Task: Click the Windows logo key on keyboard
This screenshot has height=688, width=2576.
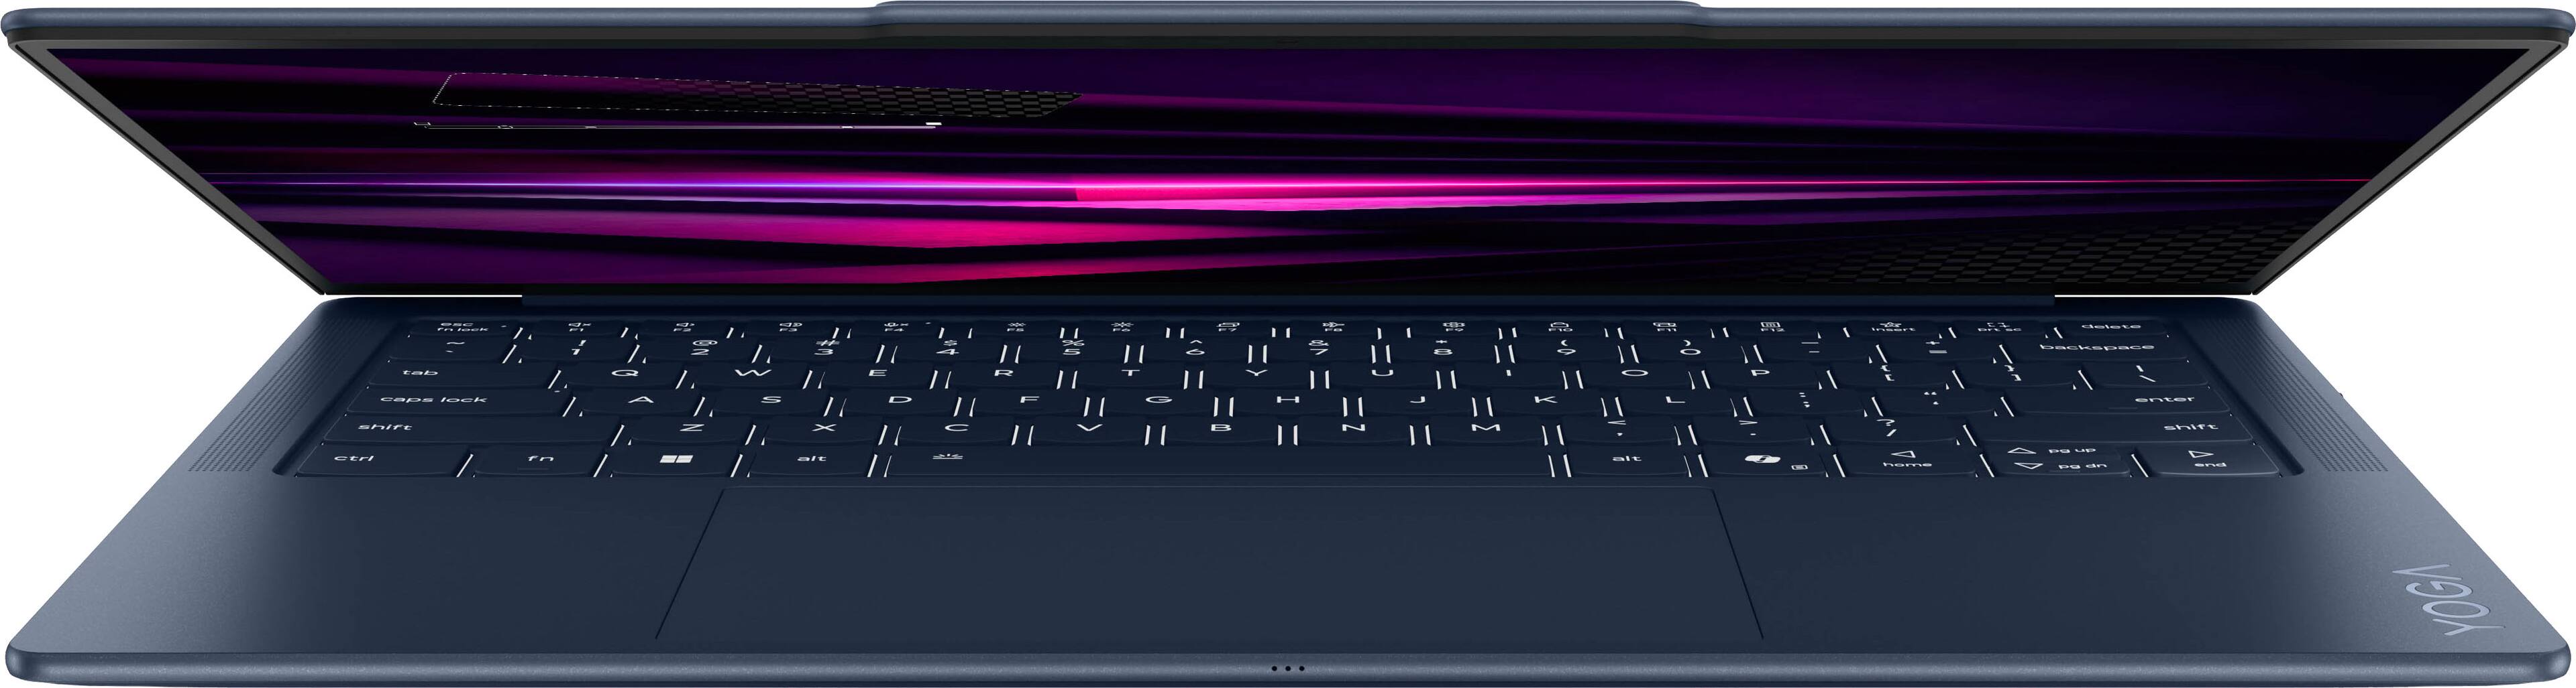Action: pos(676,460)
